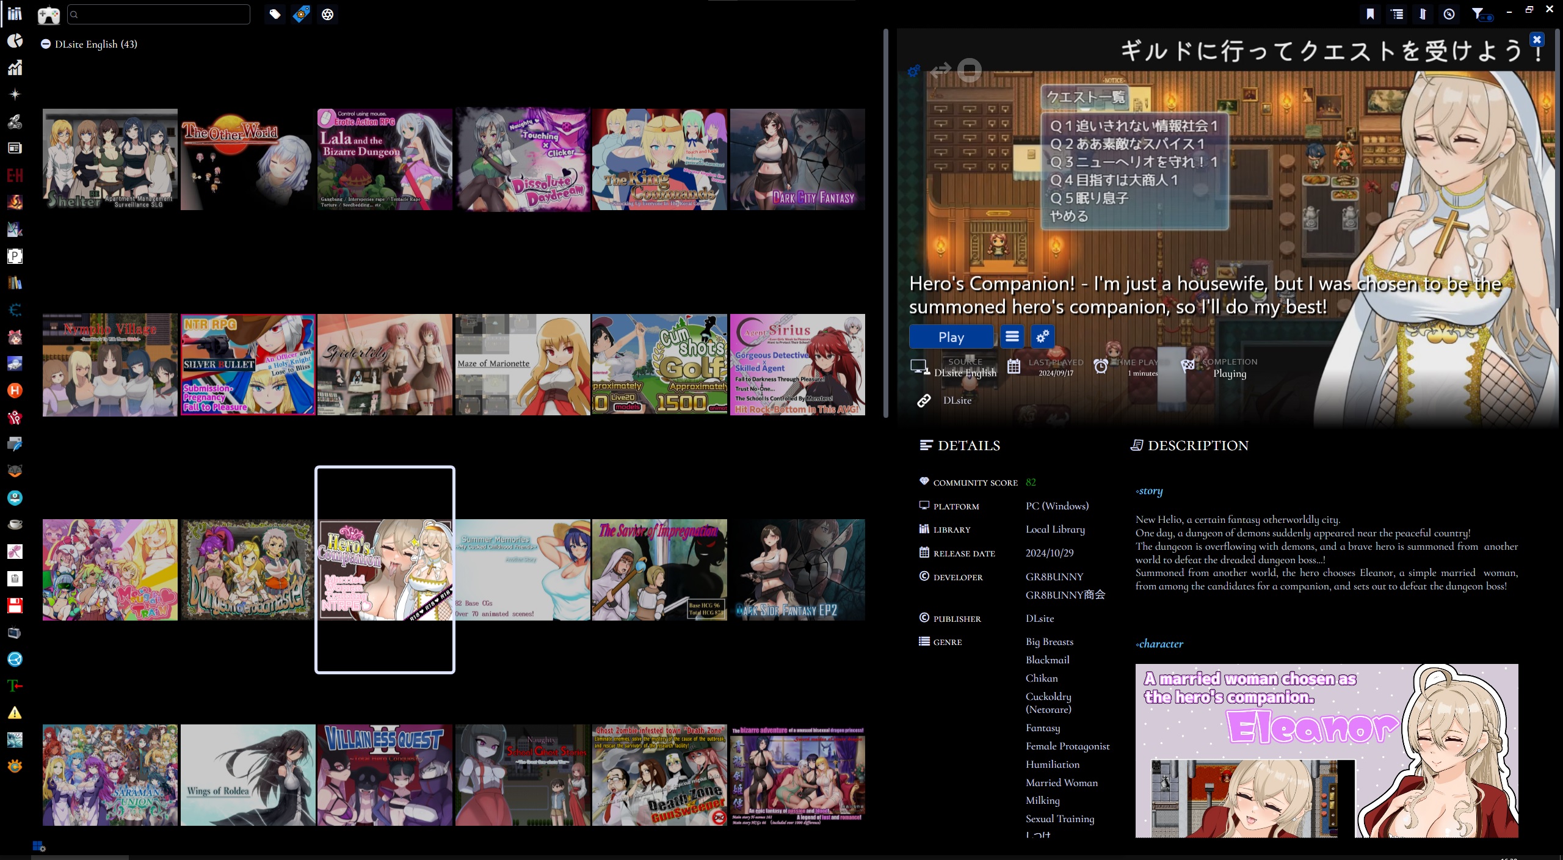Click the green T red arrow icon
The image size is (1563, 860).
click(x=15, y=686)
